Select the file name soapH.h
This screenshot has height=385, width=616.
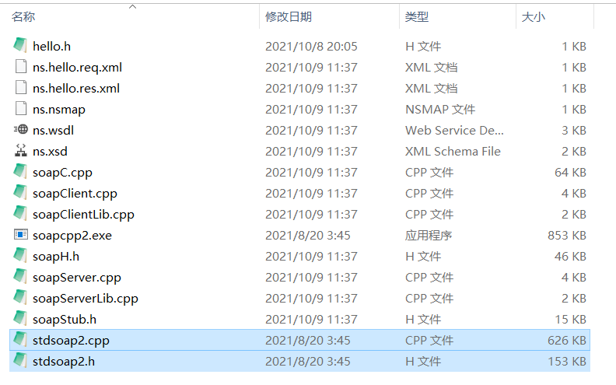point(56,257)
